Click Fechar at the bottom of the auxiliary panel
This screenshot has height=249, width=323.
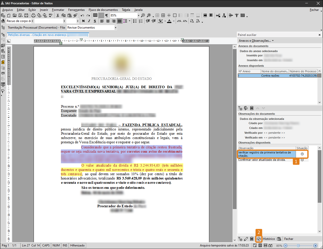(289, 239)
